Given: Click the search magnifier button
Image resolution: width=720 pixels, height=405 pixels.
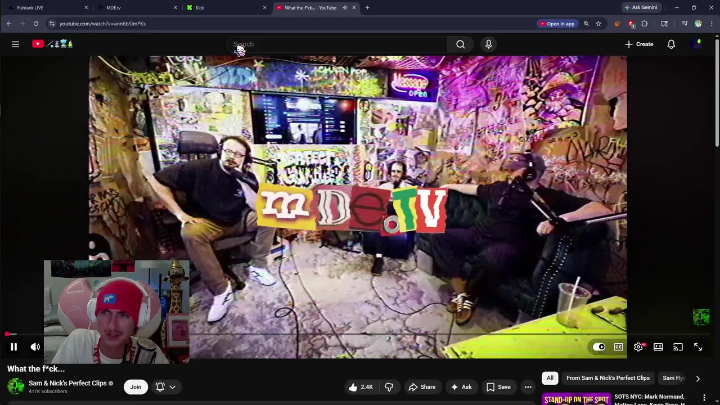Looking at the screenshot, I should (461, 44).
